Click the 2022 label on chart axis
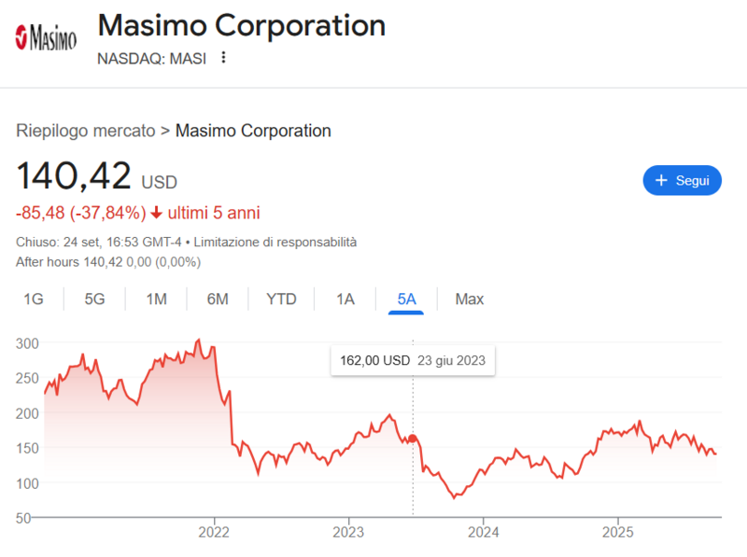This screenshot has height=557, width=747. point(215,533)
